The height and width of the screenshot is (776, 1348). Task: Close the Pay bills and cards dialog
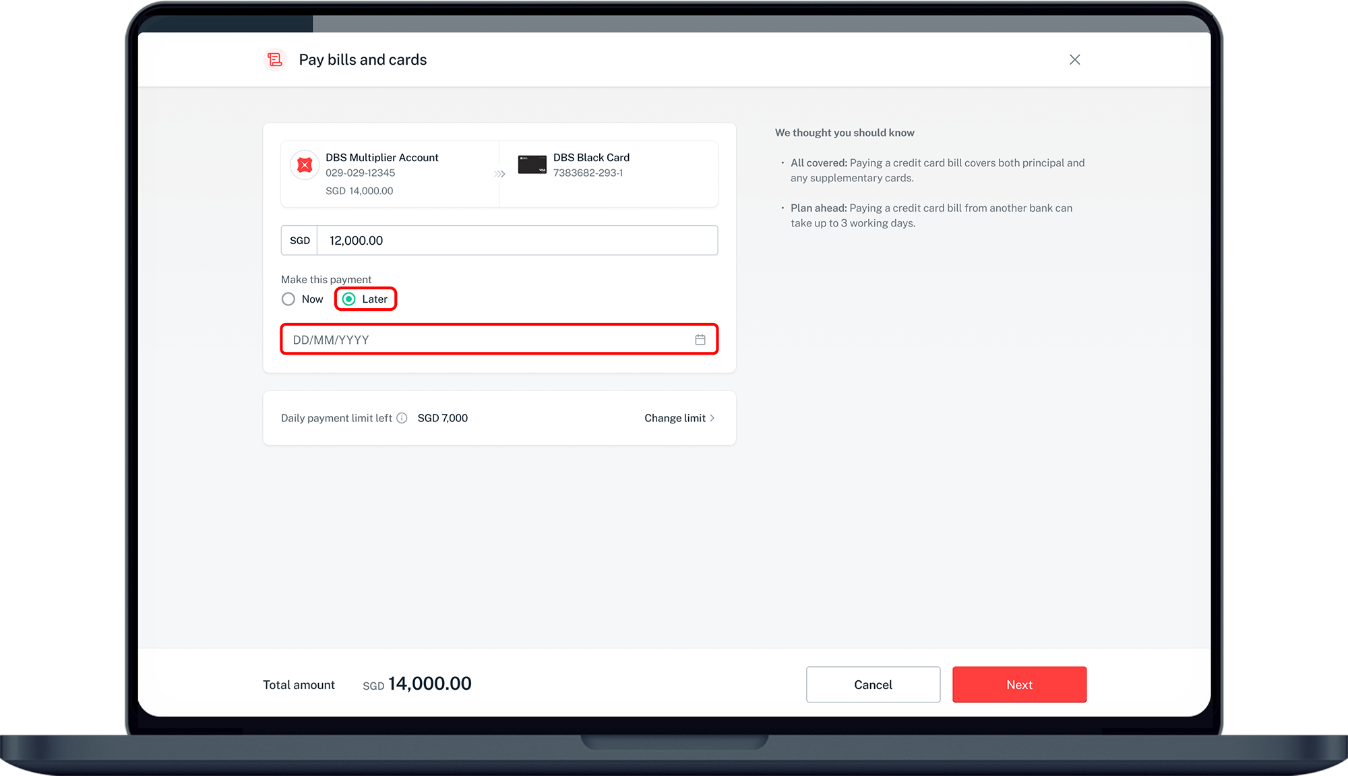point(1074,60)
